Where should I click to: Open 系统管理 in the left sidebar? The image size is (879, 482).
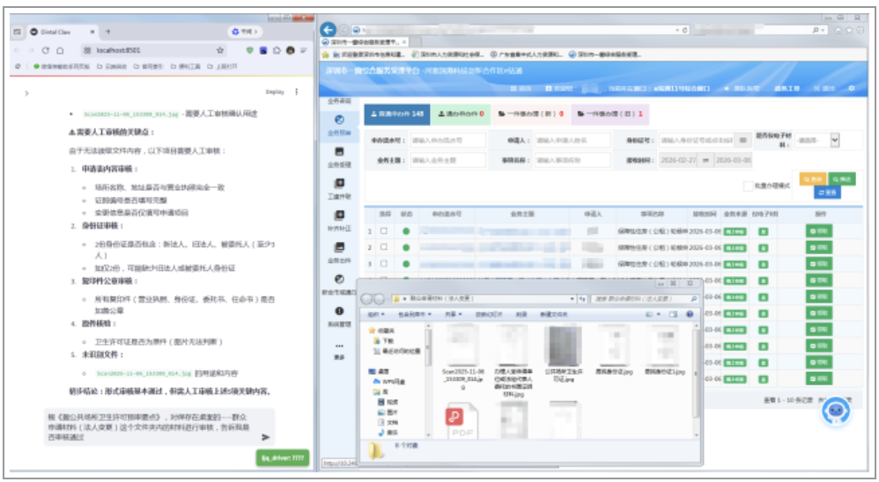tap(339, 316)
